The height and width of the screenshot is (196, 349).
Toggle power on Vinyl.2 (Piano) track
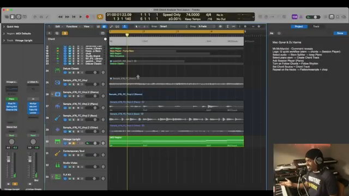[x=65, y=108]
